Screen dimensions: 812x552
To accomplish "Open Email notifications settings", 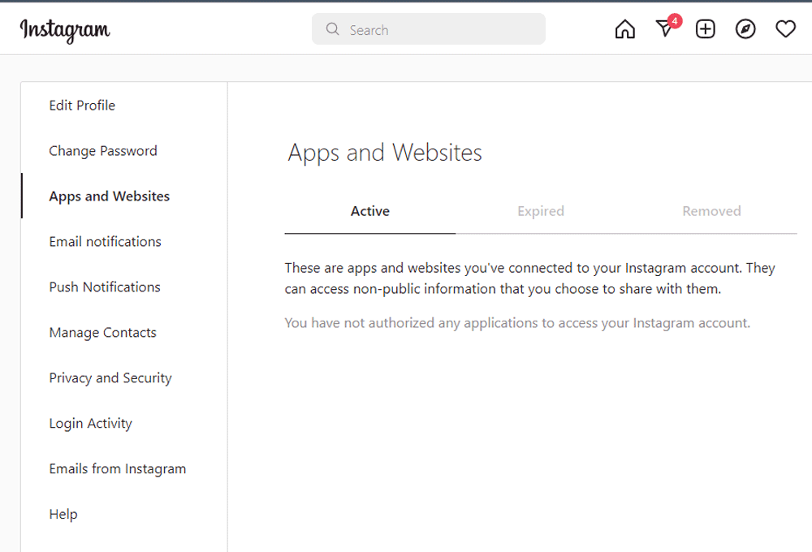I will pyautogui.click(x=105, y=241).
